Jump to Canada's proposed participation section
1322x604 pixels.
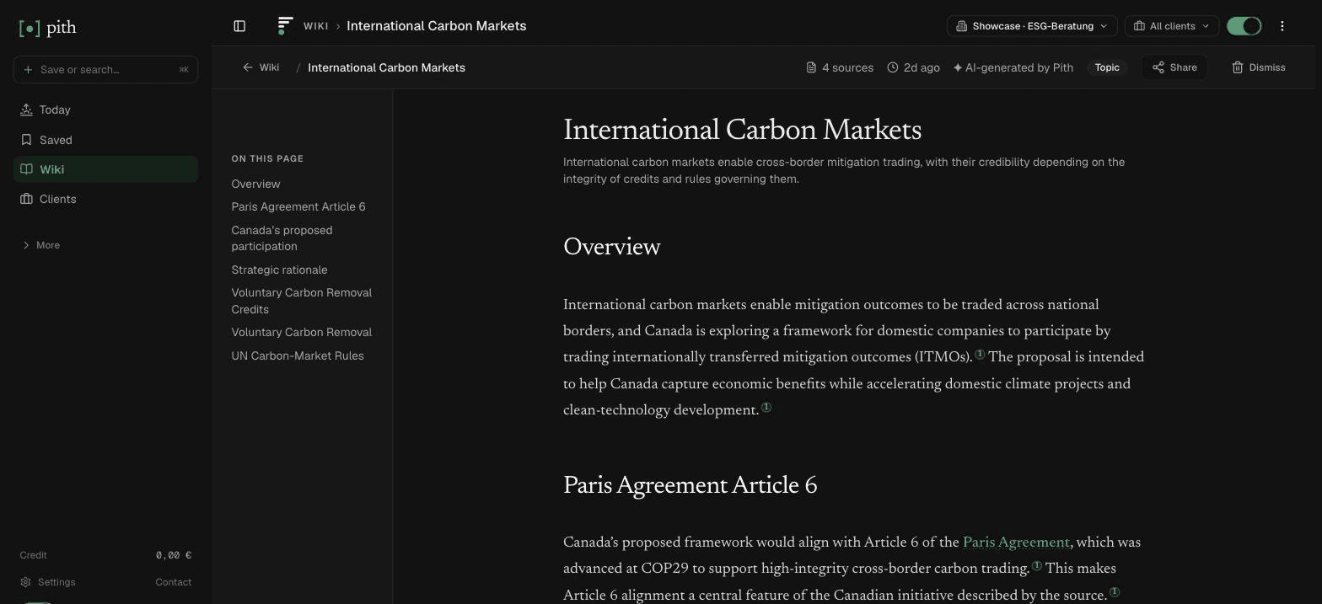[x=282, y=238]
